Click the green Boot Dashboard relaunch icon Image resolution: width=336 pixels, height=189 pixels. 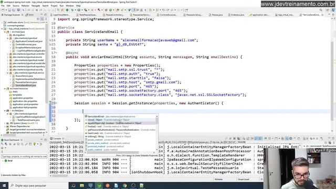point(67,10)
